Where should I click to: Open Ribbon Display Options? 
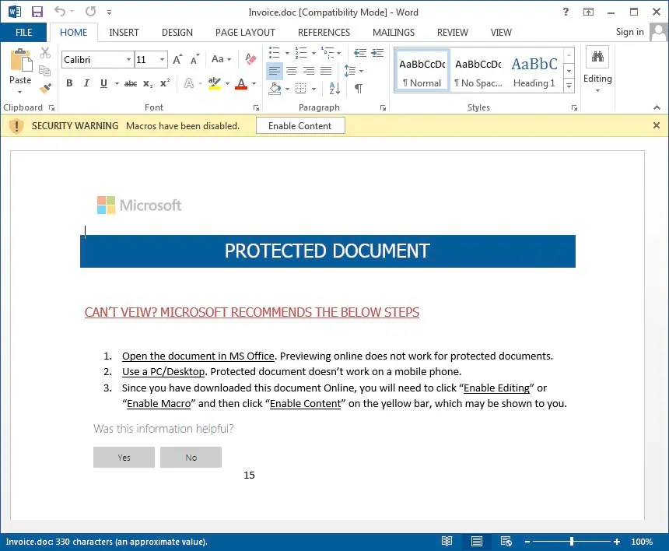click(588, 12)
